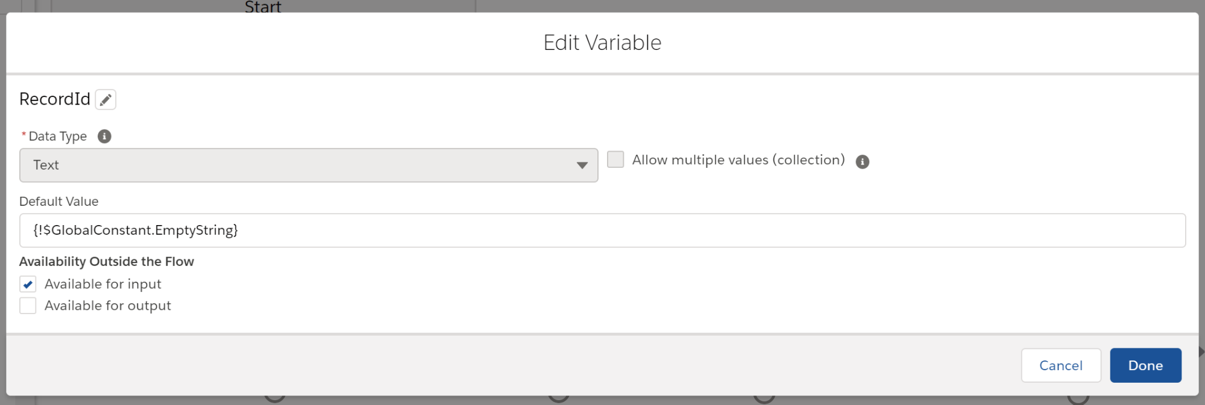The image size is (1205, 405).
Task: Uncheck the Available for input checkbox
Action: click(28, 284)
